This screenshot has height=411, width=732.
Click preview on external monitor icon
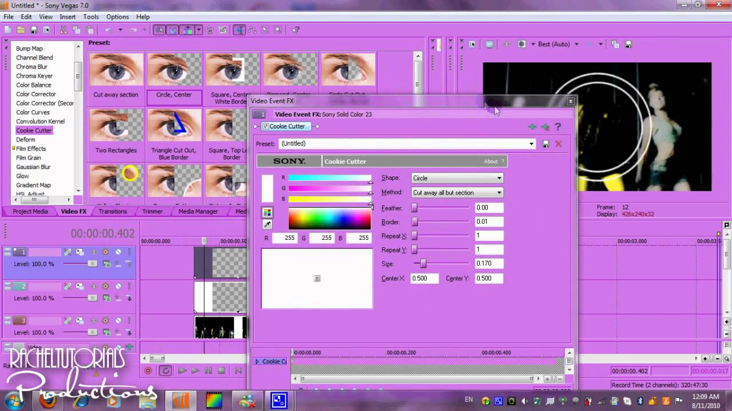(490, 44)
